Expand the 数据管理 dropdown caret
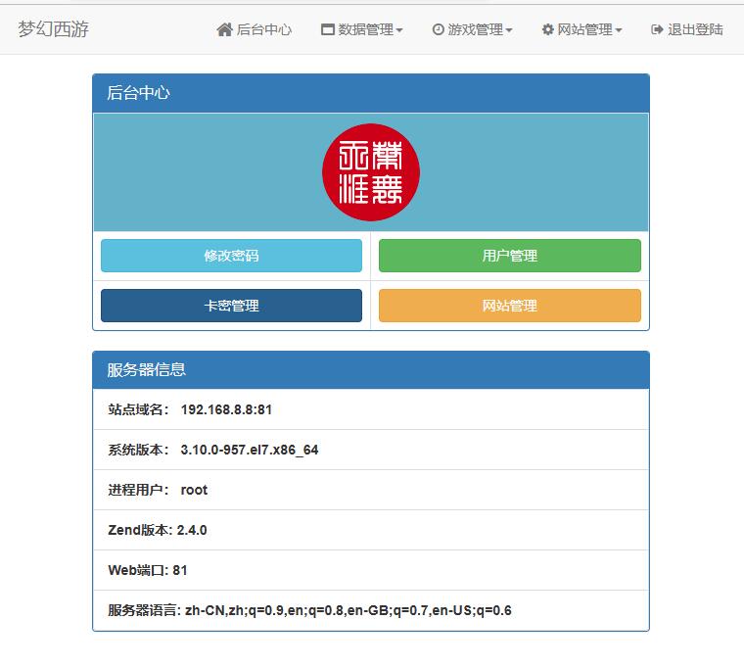Viewport: 744px width, 668px height. 399,30
